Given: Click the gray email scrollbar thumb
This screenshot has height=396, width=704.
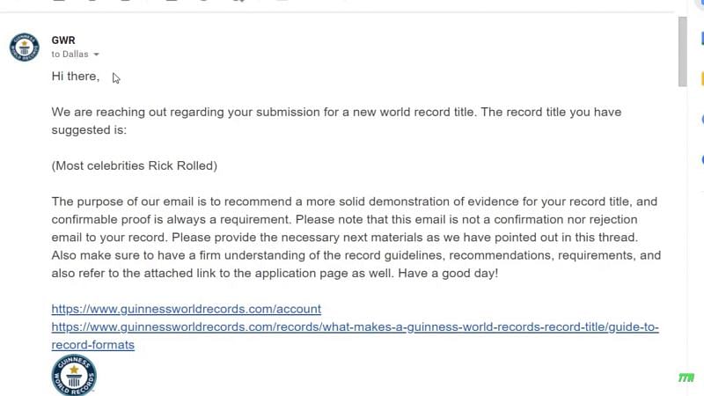Looking at the screenshot, I should [683, 52].
